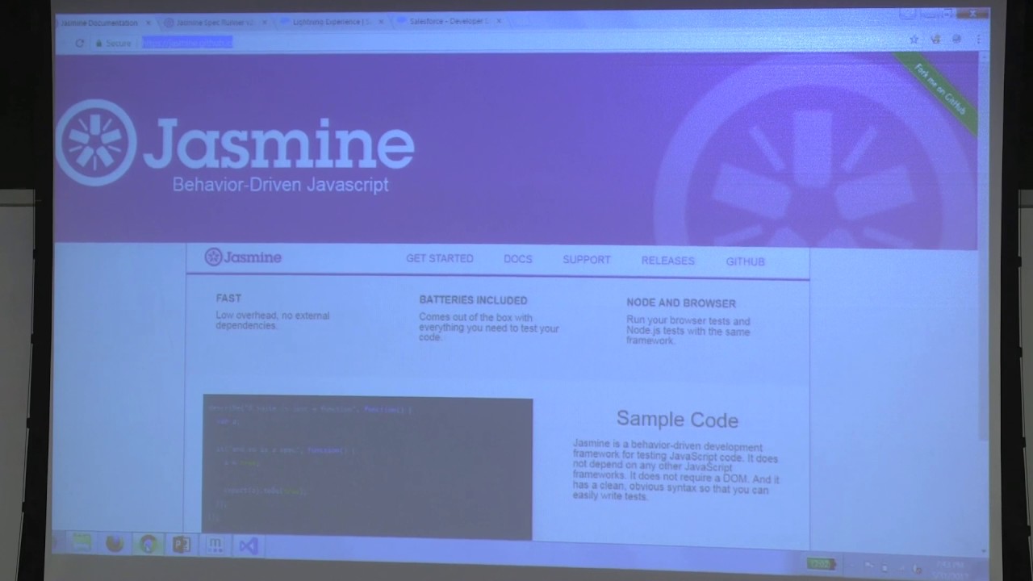Click the Secure padlock indicator
The height and width of the screenshot is (581, 1033).
click(x=114, y=43)
